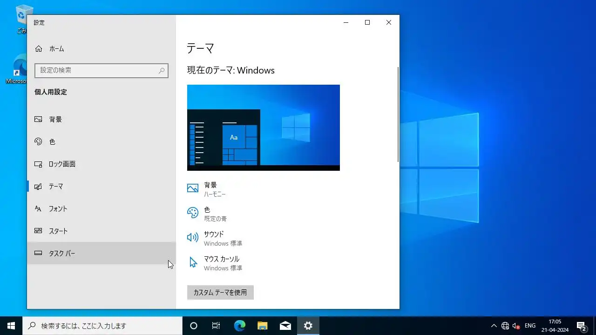Click the network globe tray icon
Image resolution: width=596 pixels, height=335 pixels.
coord(505,326)
